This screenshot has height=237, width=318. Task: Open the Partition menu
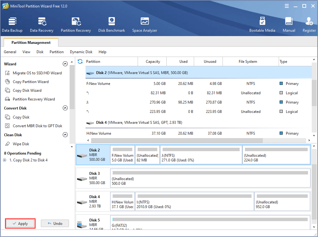56,52
